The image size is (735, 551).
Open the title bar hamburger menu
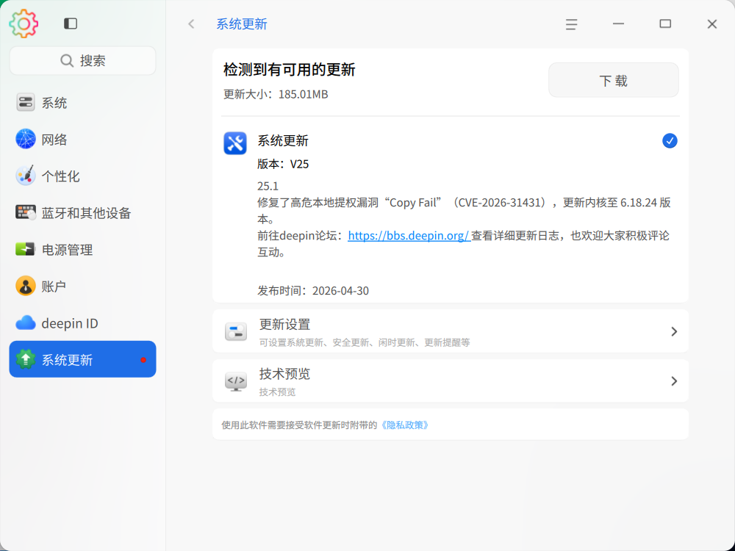click(x=571, y=24)
